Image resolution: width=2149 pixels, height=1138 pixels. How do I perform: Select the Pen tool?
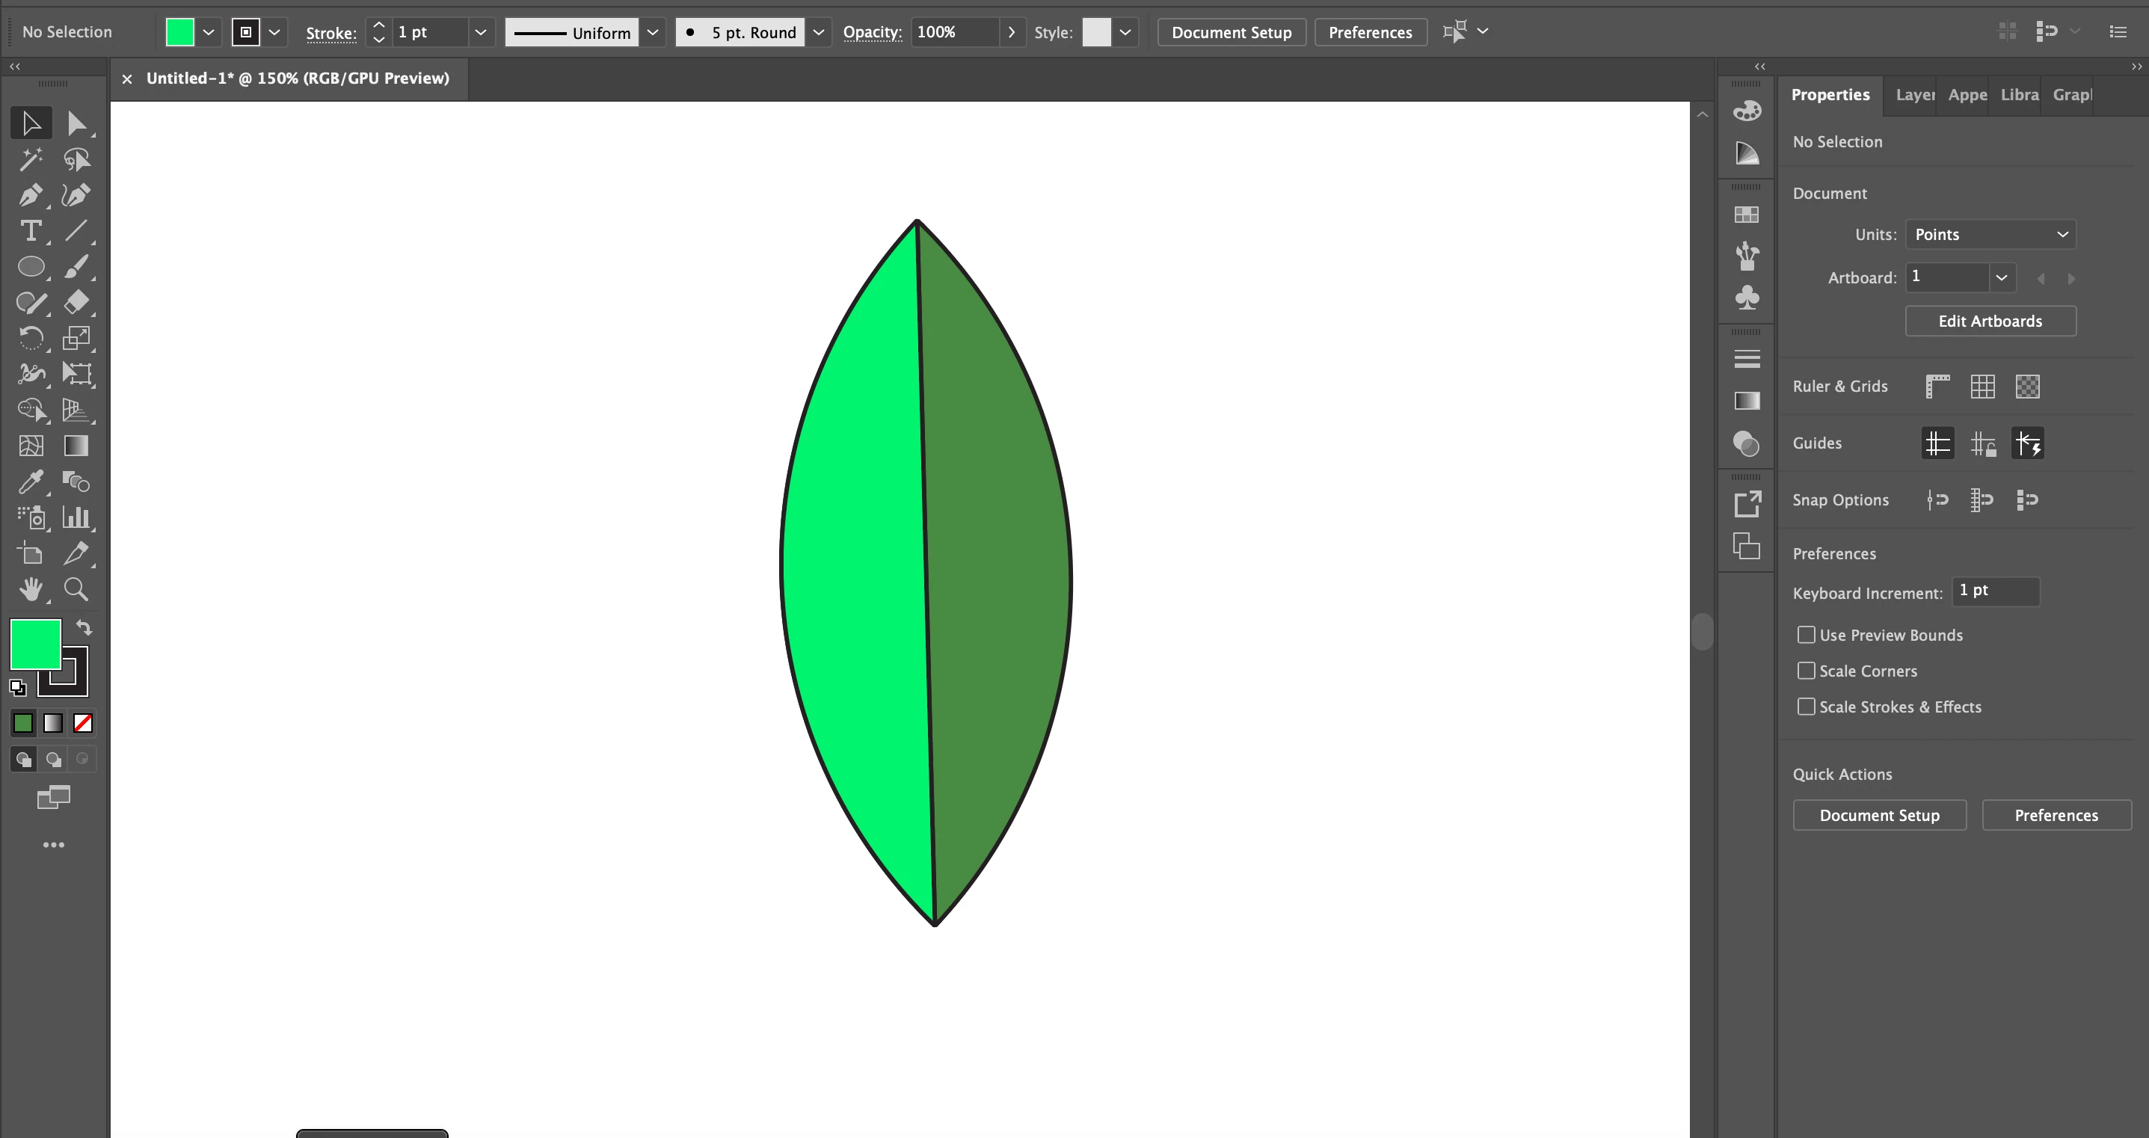click(30, 195)
